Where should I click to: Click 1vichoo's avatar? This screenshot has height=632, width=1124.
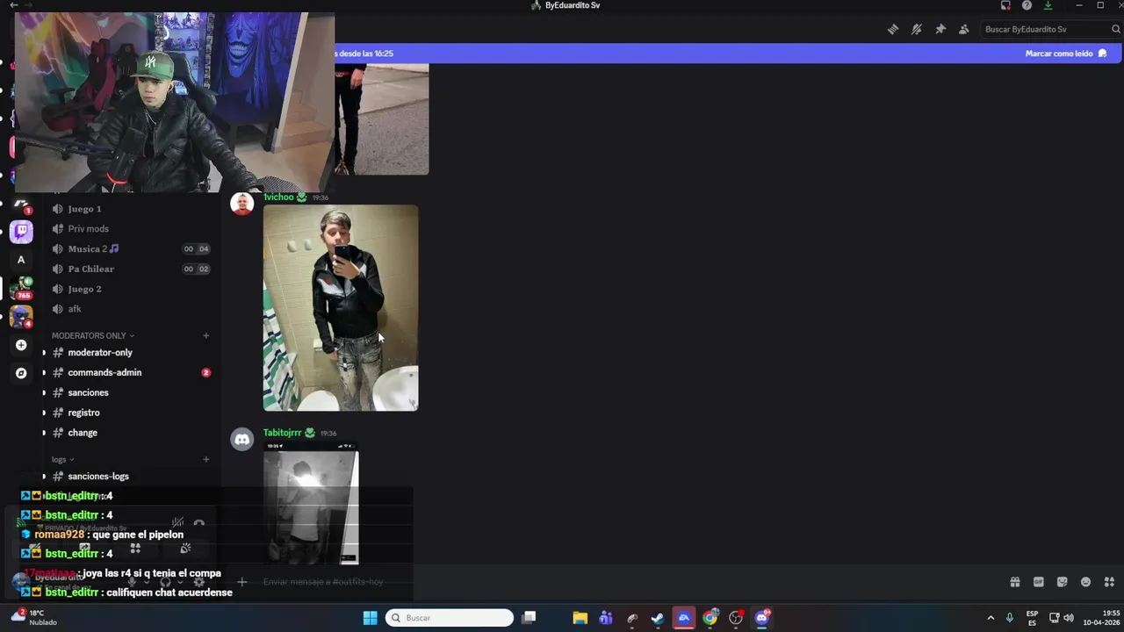tap(241, 204)
